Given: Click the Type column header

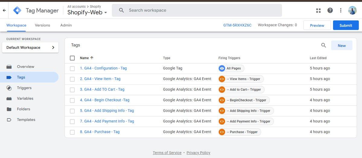Looking at the screenshot, I should tap(167, 58).
